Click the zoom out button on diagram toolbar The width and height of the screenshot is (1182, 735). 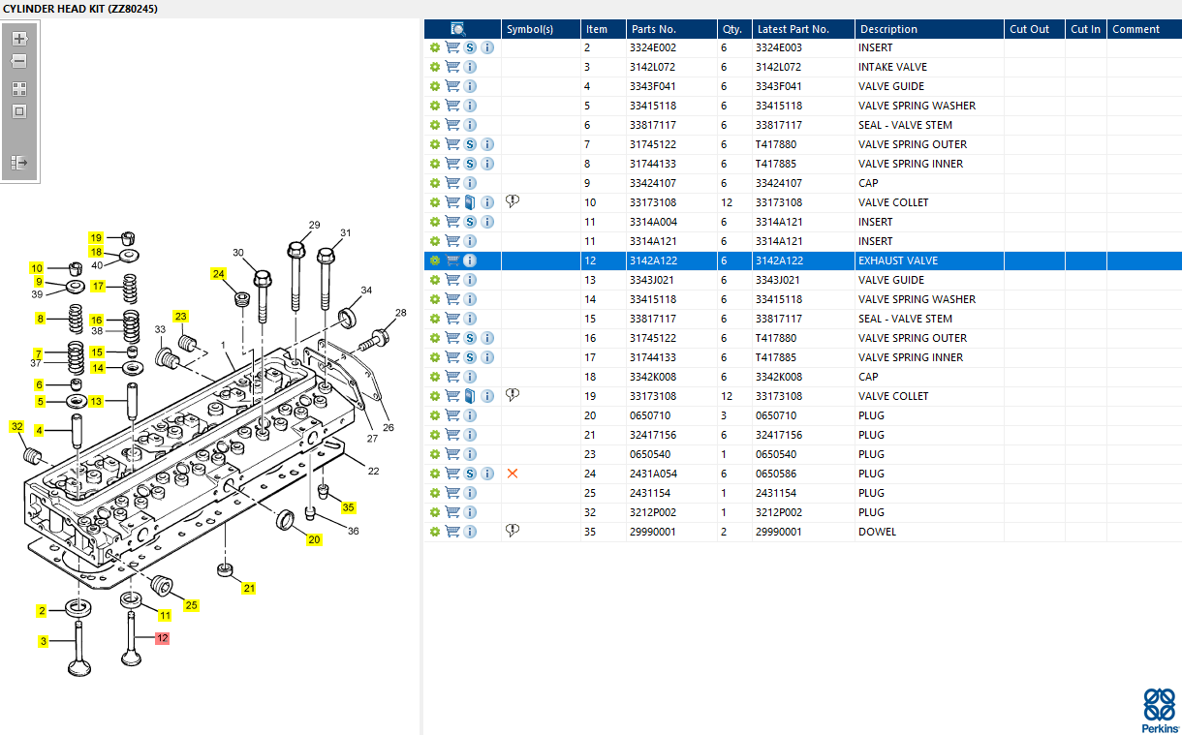(19, 61)
